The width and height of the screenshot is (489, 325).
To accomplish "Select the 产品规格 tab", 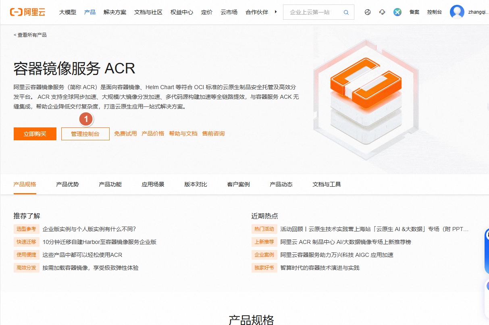I will pyautogui.click(x=25, y=185).
